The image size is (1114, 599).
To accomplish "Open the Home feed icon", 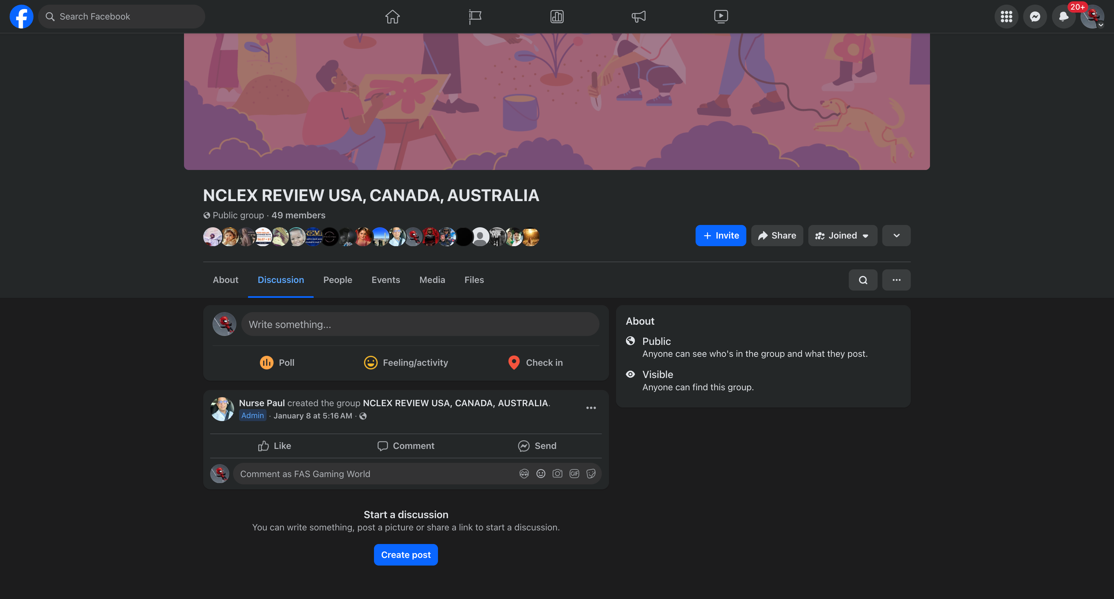I will coord(392,17).
